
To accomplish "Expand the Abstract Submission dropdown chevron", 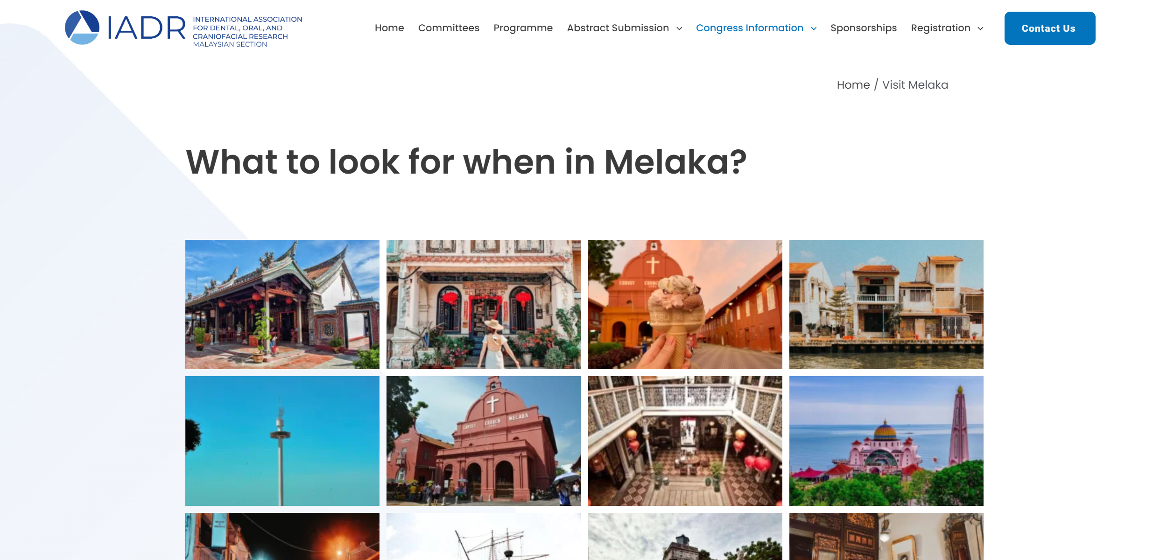I will point(679,28).
